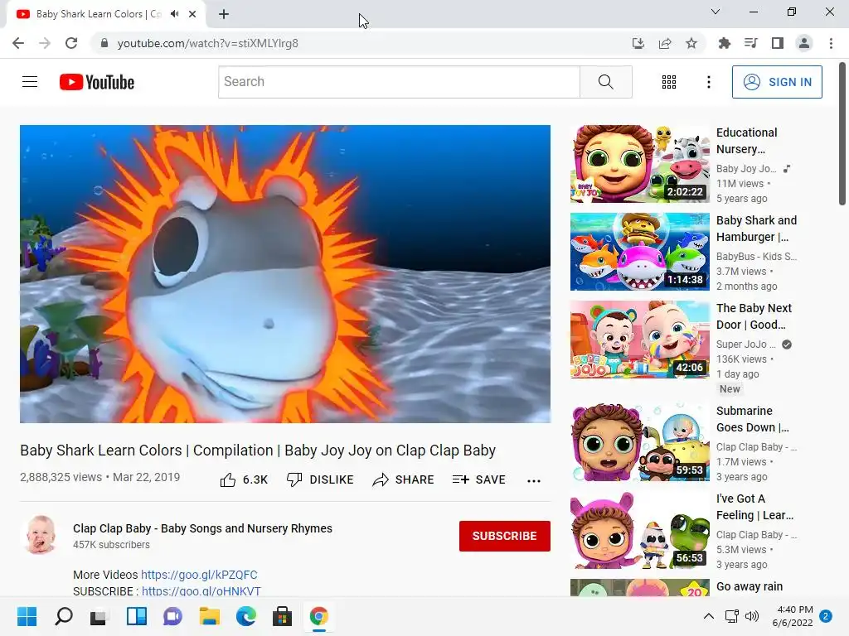Click the Super JoJo channel name
849x636 pixels.
pyautogui.click(x=745, y=344)
